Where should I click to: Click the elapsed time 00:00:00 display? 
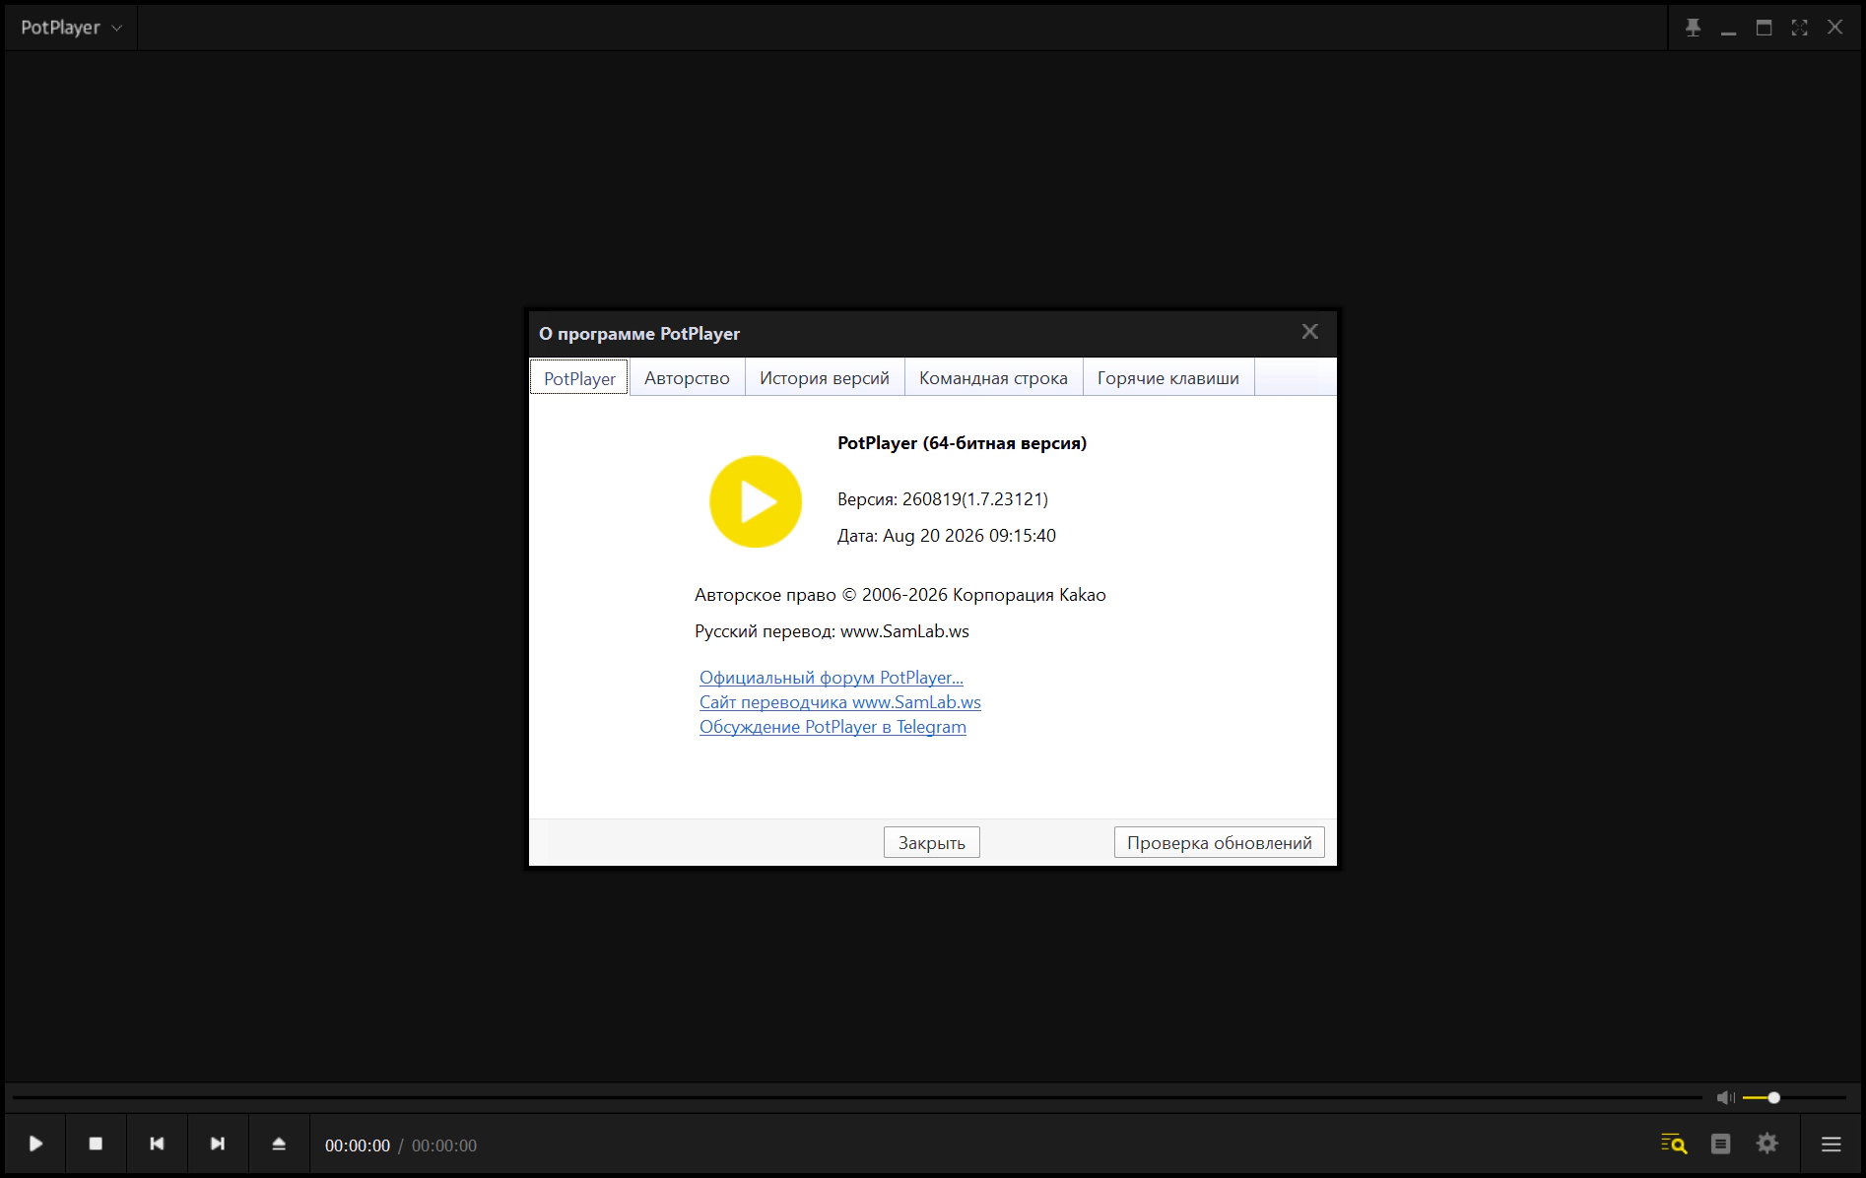tap(358, 1145)
